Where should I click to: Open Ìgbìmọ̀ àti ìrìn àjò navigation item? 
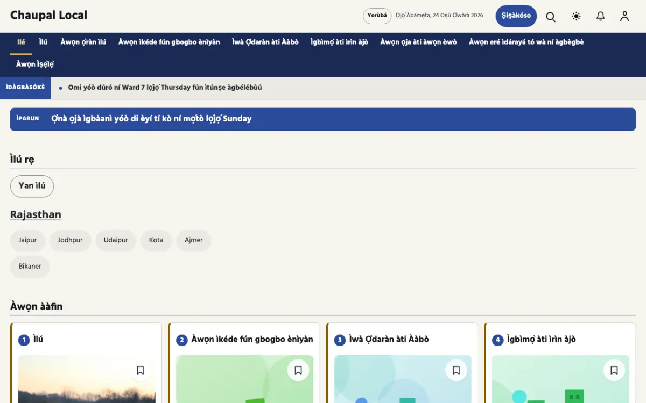339,42
